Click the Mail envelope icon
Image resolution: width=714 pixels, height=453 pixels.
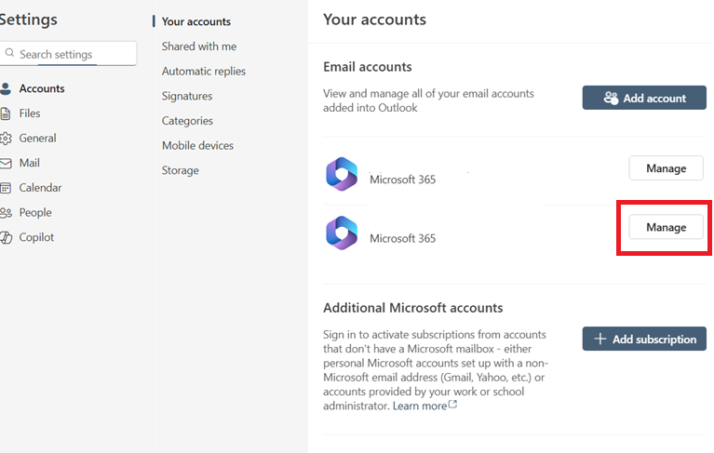6,163
